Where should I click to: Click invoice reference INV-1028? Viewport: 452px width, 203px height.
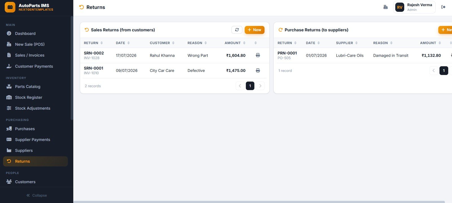92,58
